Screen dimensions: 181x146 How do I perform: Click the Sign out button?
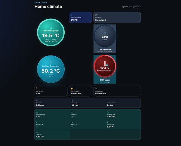tap(137, 7)
